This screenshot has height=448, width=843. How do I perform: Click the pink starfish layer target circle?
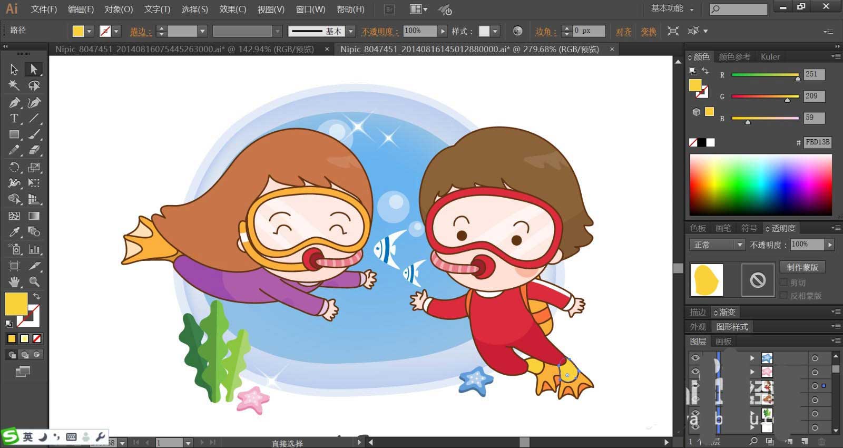(x=815, y=372)
